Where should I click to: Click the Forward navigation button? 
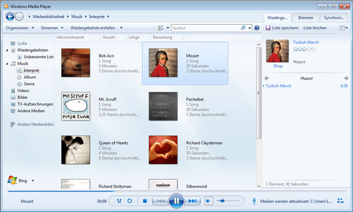pyautogui.click(x=19, y=16)
